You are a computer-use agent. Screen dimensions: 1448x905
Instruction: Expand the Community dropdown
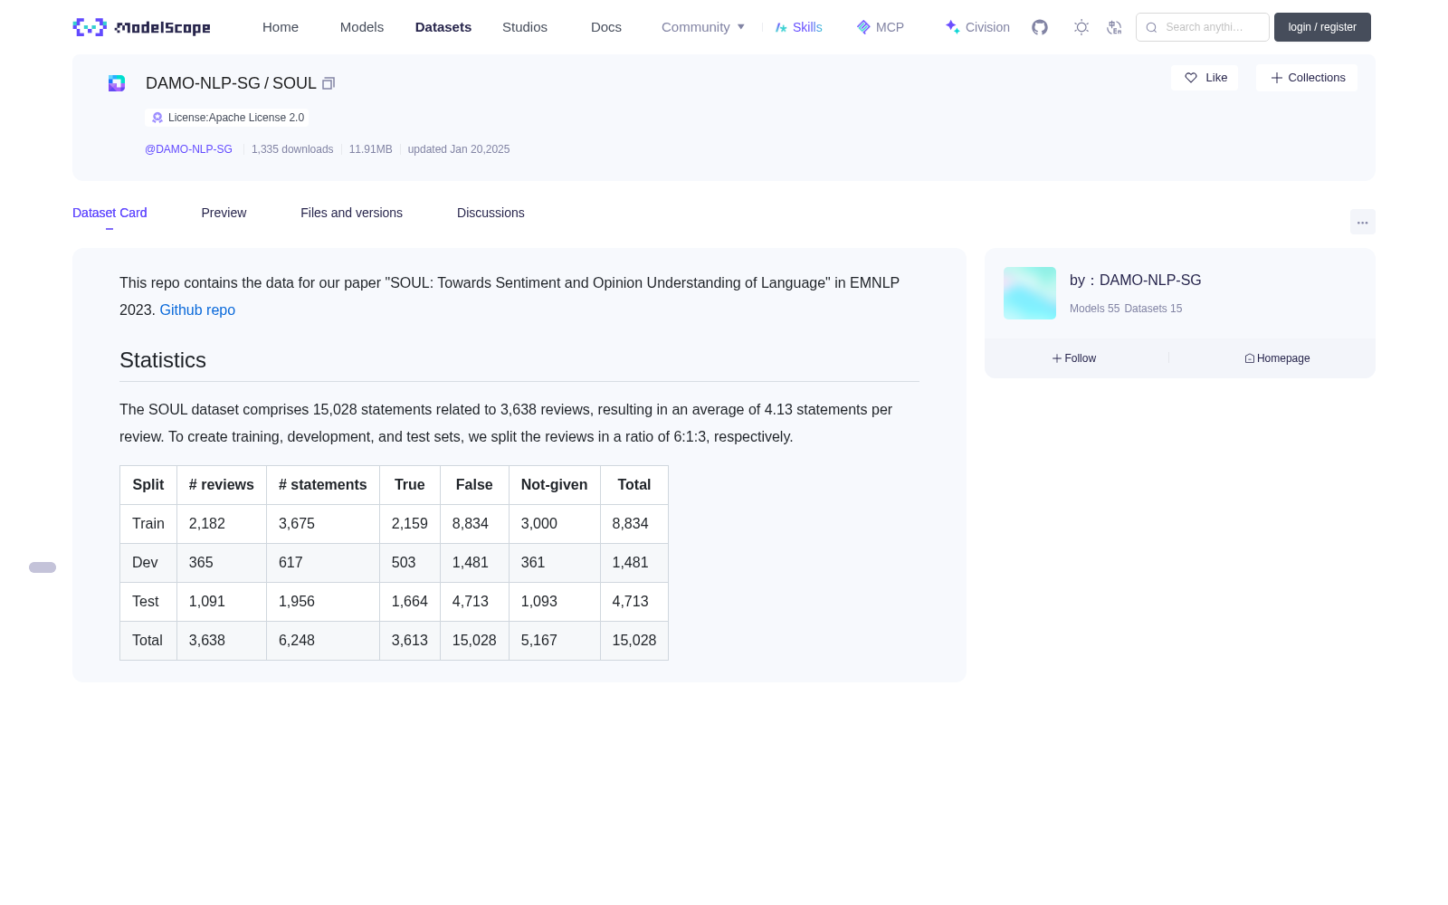tap(703, 27)
